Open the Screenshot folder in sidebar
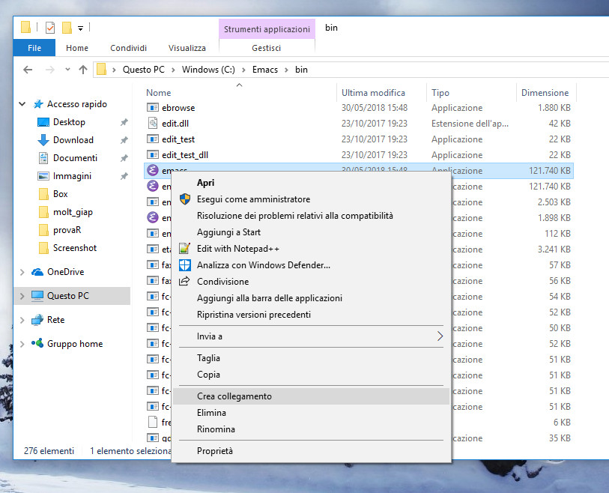 [75, 248]
